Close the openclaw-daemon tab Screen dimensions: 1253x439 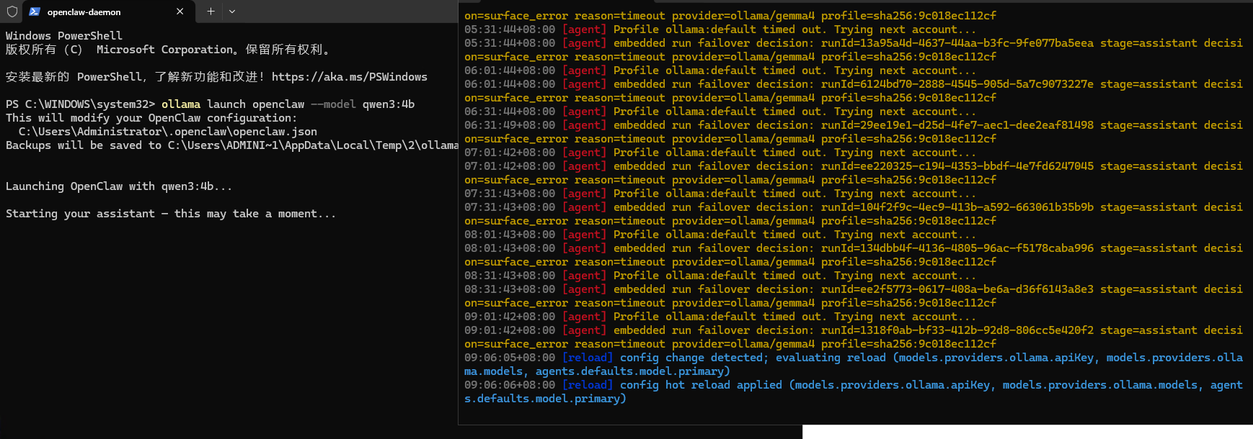pos(180,12)
